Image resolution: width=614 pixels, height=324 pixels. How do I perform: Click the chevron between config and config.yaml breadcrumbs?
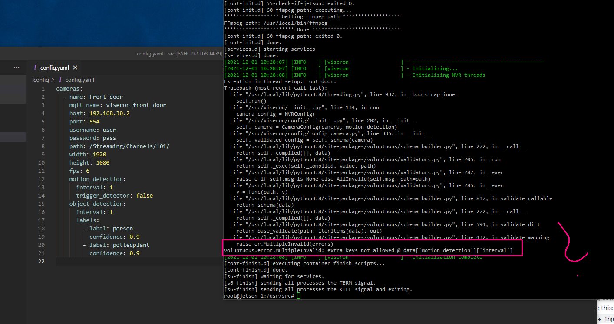pyautogui.click(x=53, y=80)
